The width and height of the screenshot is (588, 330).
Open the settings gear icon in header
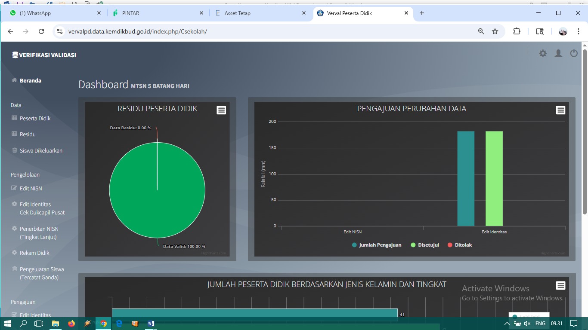tap(543, 53)
